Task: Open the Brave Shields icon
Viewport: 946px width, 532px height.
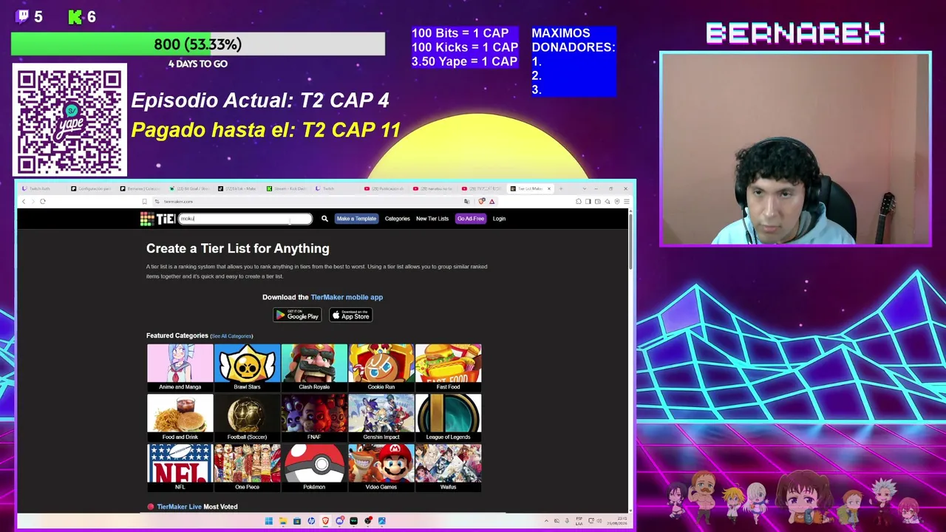Action: click(482, 202)
